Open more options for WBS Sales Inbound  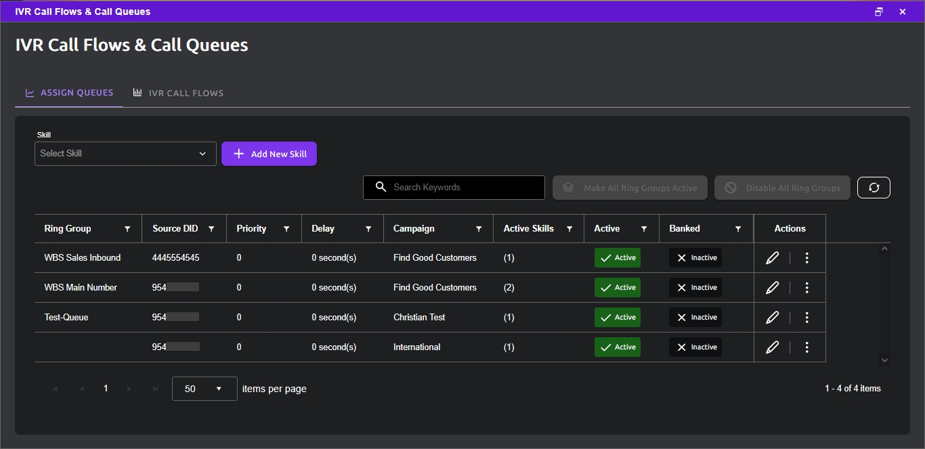click(806, 258)
